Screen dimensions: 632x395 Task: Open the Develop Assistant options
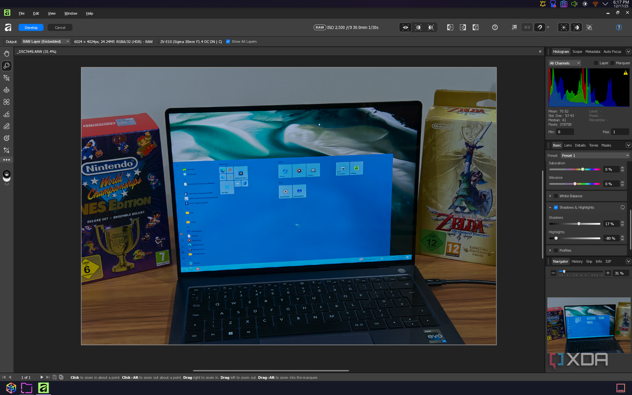[x=495, y=27]
